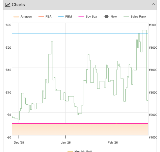Click the Charts line-graph icon
This screenshot has height=152, width=160.
[x=8, y=5]
